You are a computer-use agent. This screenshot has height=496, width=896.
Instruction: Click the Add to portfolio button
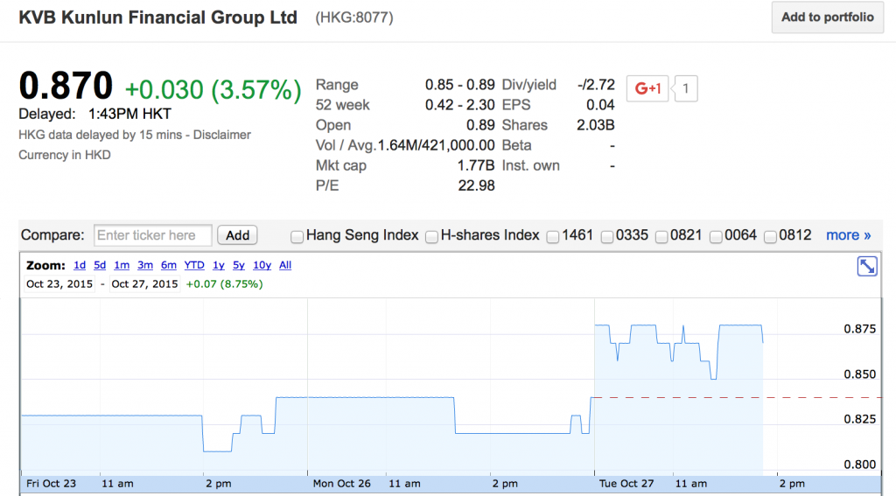pyautogui.click(x=828, y=17)
